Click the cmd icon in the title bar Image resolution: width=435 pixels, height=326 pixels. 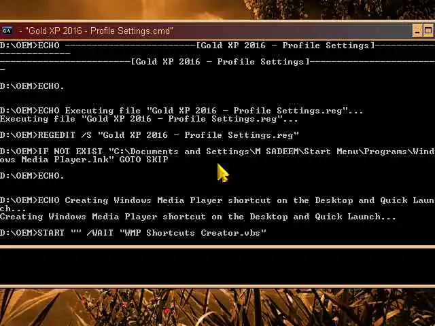(7, 31)
